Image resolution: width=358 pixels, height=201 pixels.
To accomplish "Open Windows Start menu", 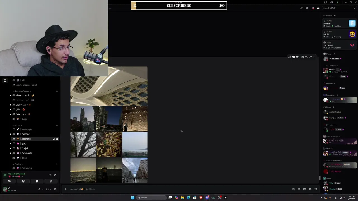I will pyautogui.click(x=133, y=198).
